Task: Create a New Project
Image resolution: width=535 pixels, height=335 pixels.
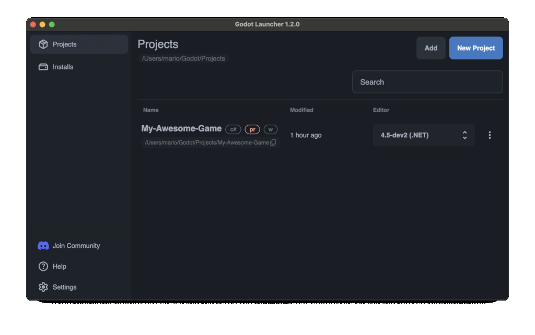Action: pos(476,48)
